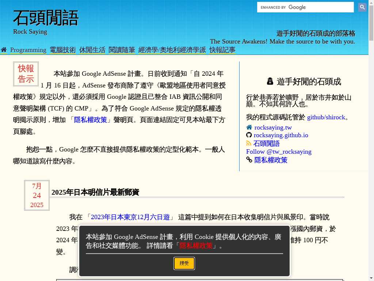The image size is (374, 281).
Task: Click the Google custom search input field
Action: 305,7
